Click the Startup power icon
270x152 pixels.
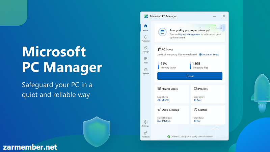click(x=195, y=109)
